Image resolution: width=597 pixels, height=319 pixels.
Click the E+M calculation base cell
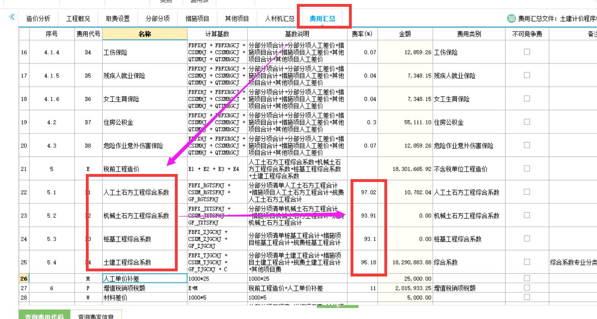(x=217, y=288)
